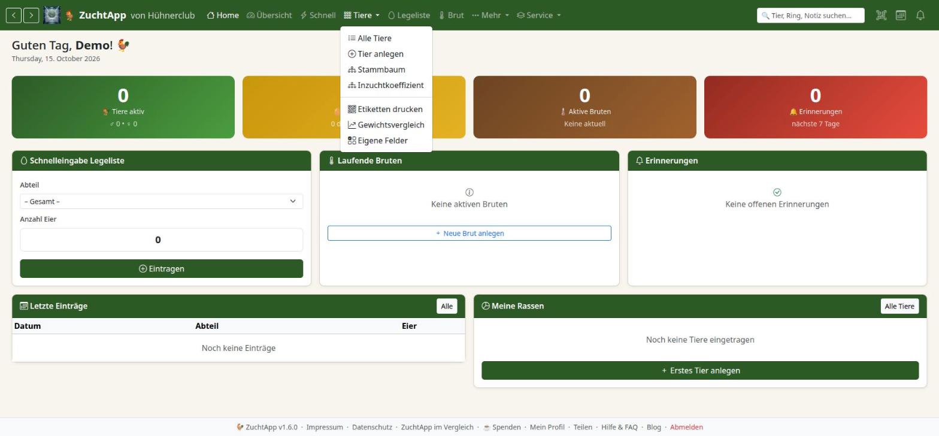The height and width of the screenshot is (436, 939).
Task: Open the Spenden footer link
Action: [x=502, y=427]
